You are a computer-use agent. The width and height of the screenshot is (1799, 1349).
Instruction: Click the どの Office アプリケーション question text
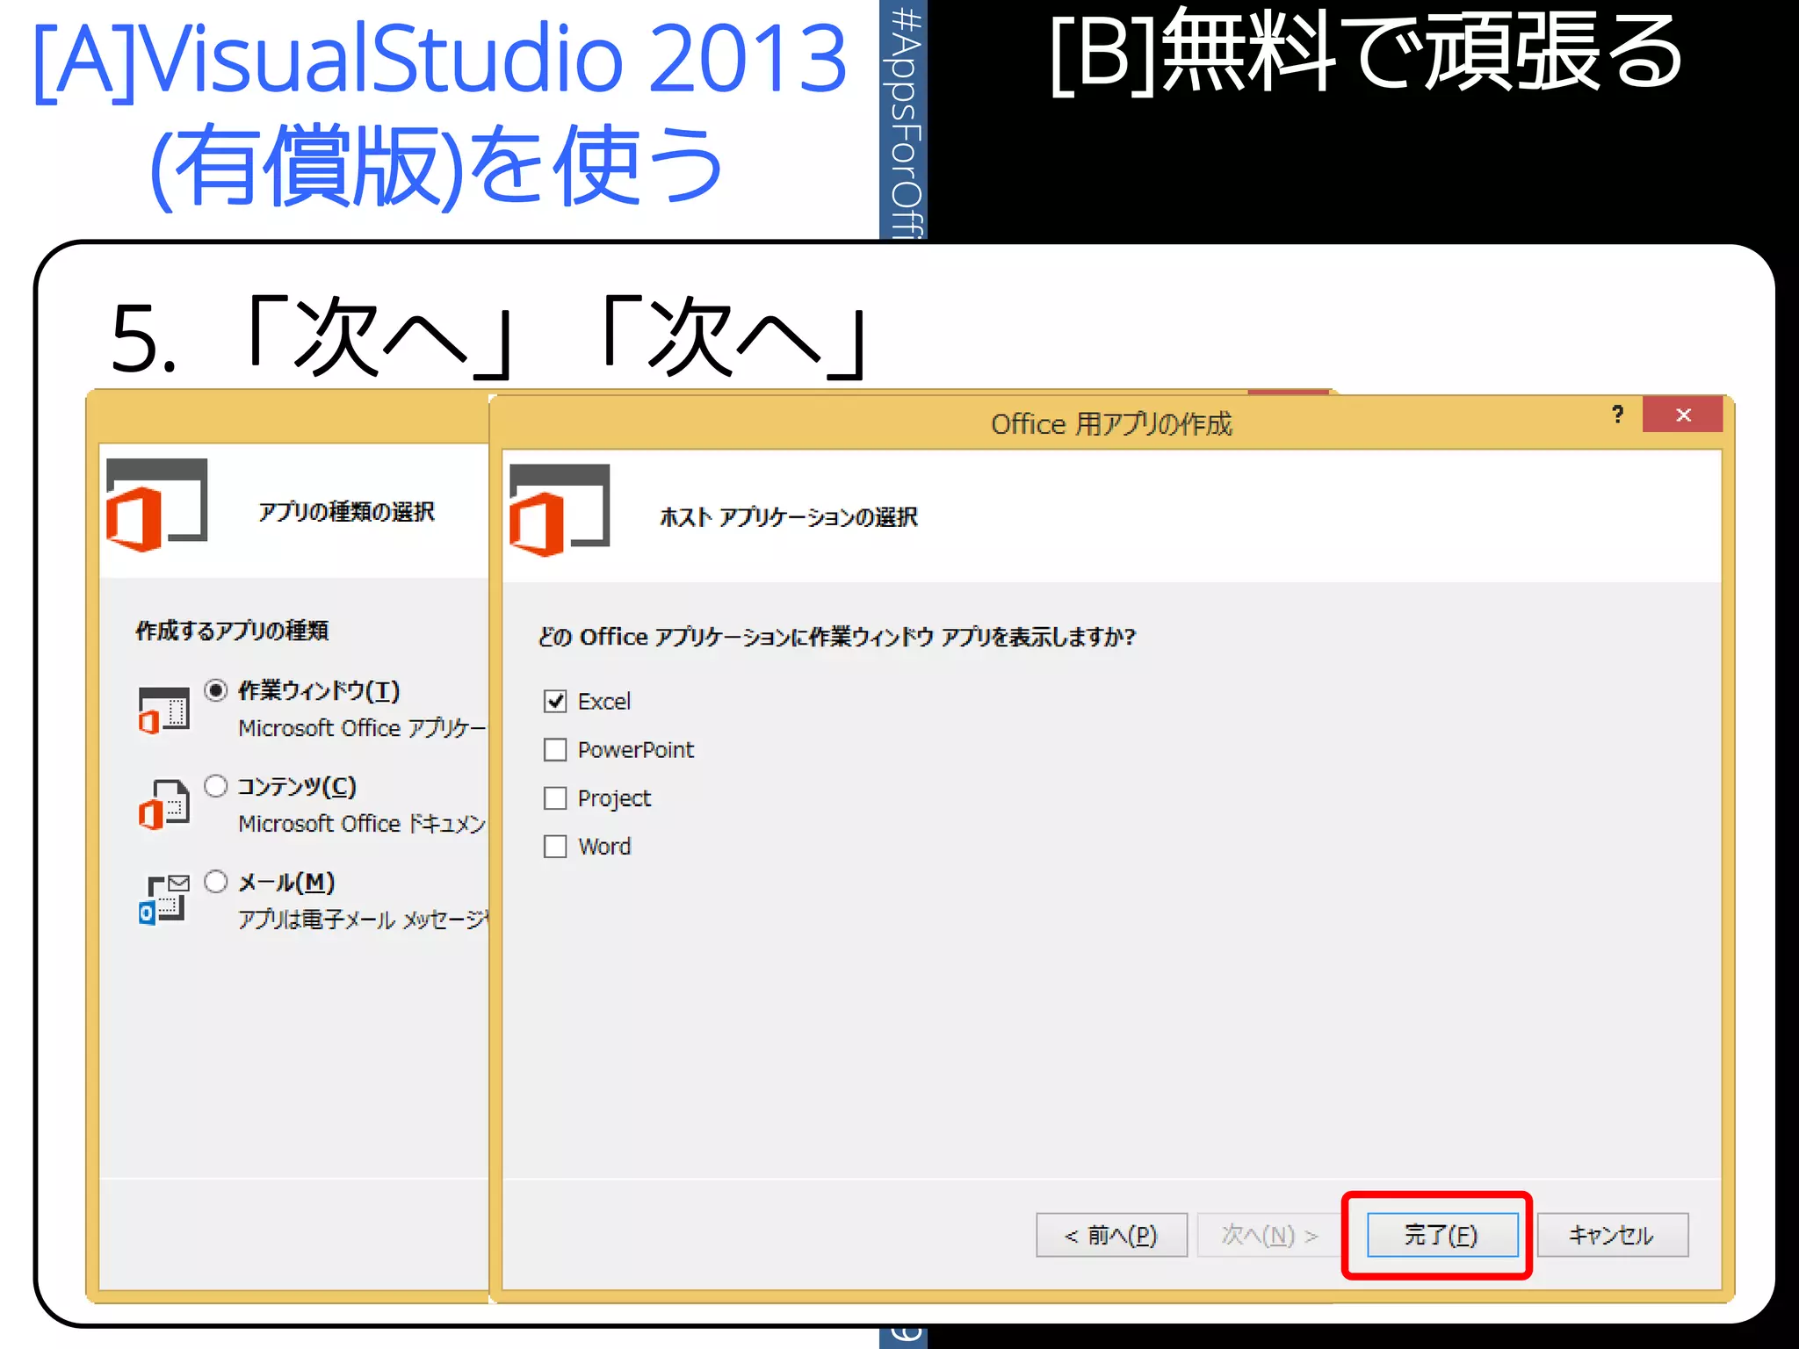pos(836,637)
